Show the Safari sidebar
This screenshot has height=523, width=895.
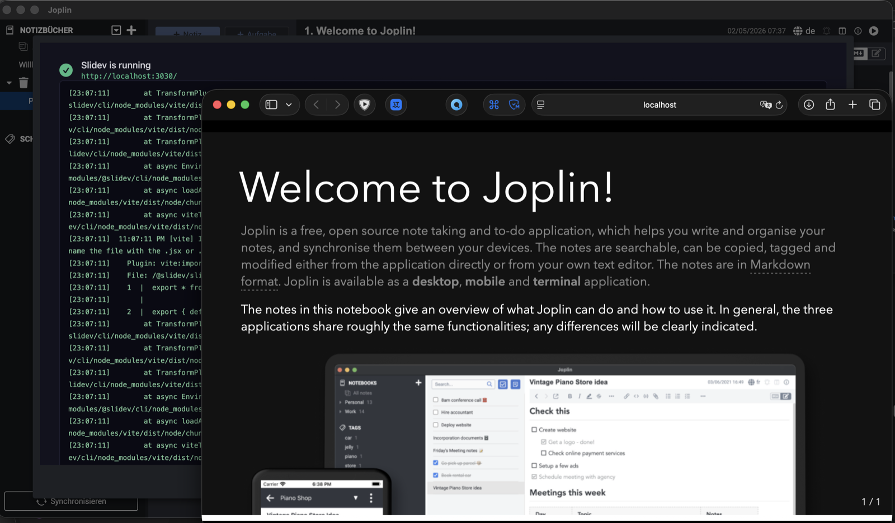tap(271, 104)
